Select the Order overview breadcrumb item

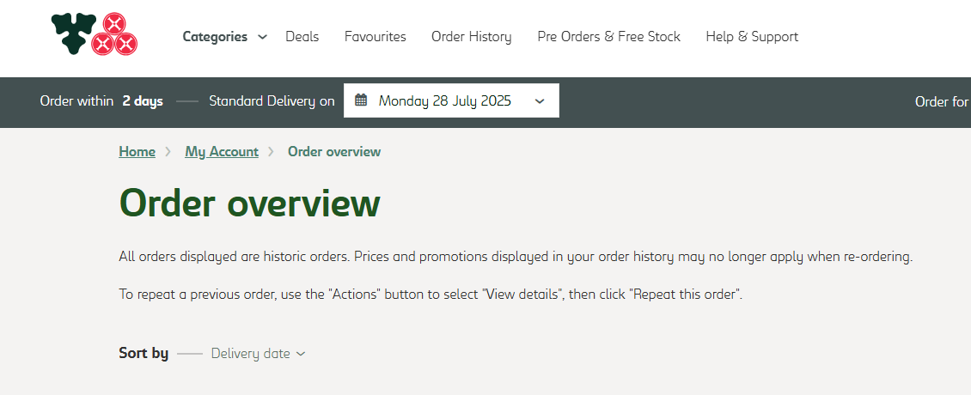(x=334, y=151)
